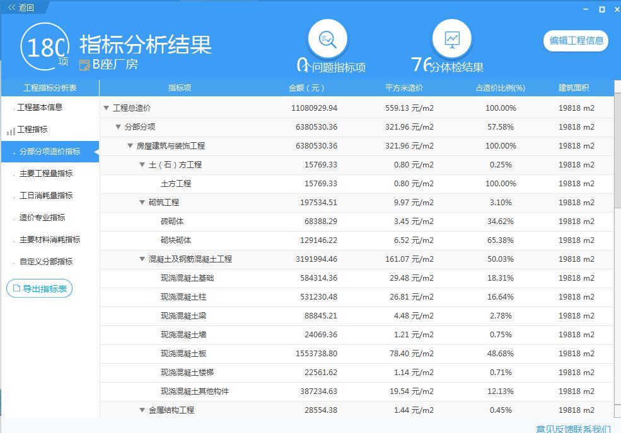The height and width of the screenshot is (433, 621).
Task: Click the bar chart icon beside 工程指标
Action: click(11, 131)
